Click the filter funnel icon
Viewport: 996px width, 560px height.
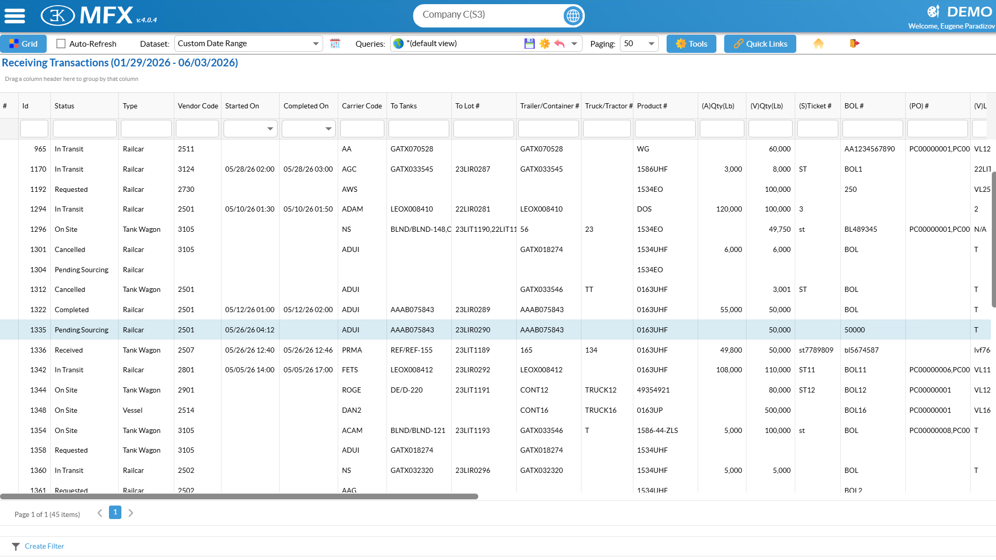point(16,547)
